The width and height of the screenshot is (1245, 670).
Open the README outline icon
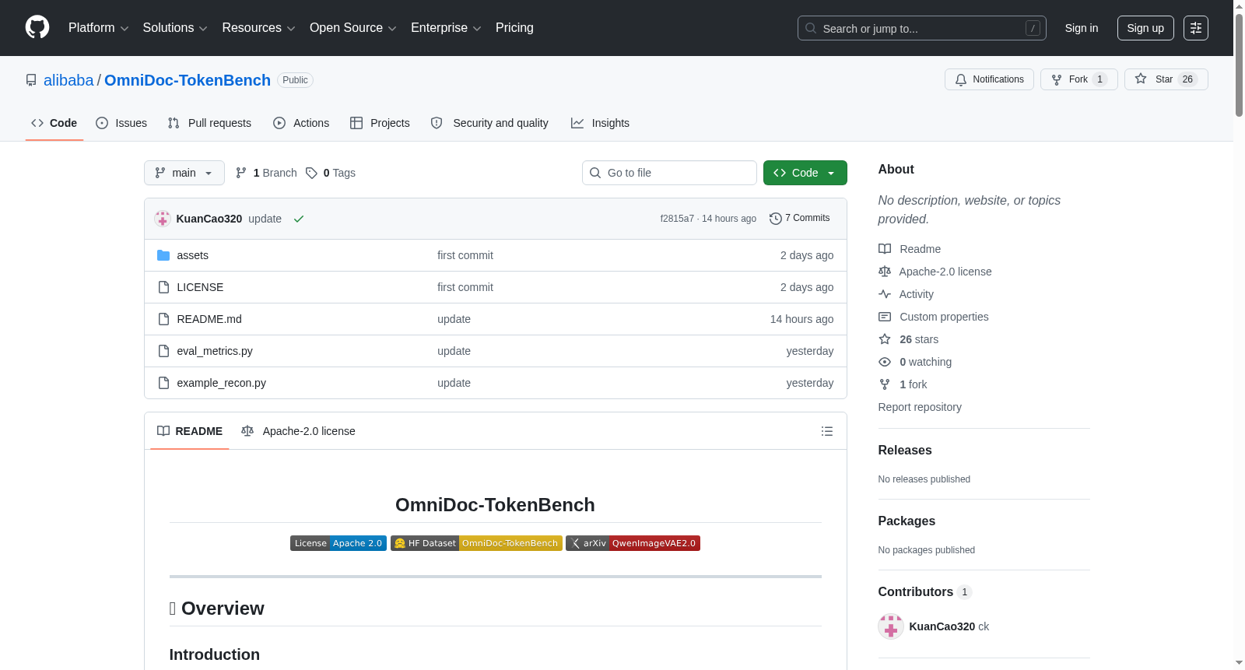827,431
